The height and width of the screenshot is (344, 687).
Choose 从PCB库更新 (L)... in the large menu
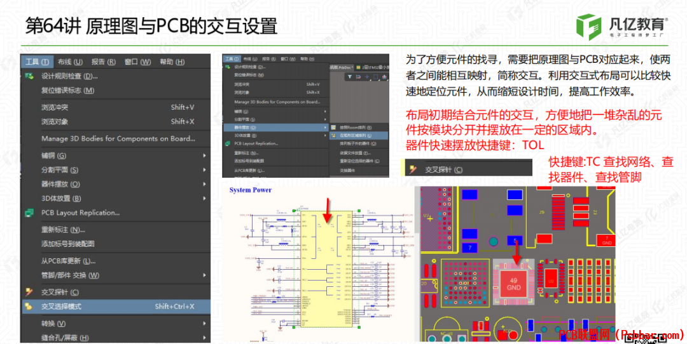[x=116, y=261]
